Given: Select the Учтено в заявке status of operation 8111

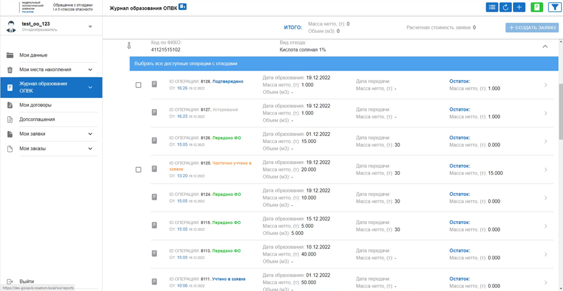Looking at the screenshot, I should pyautogui.click(x=229, y=279).
